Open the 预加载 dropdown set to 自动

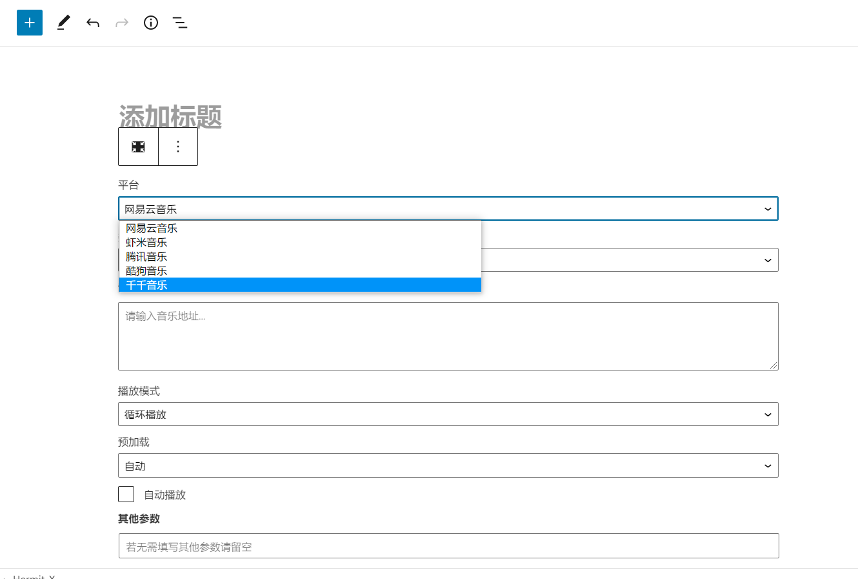click(448, 465)
